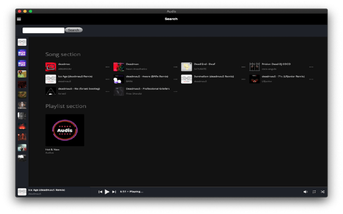Click the 'Song section' heading
The image size is (343, 214).
[x=63, y=54]
